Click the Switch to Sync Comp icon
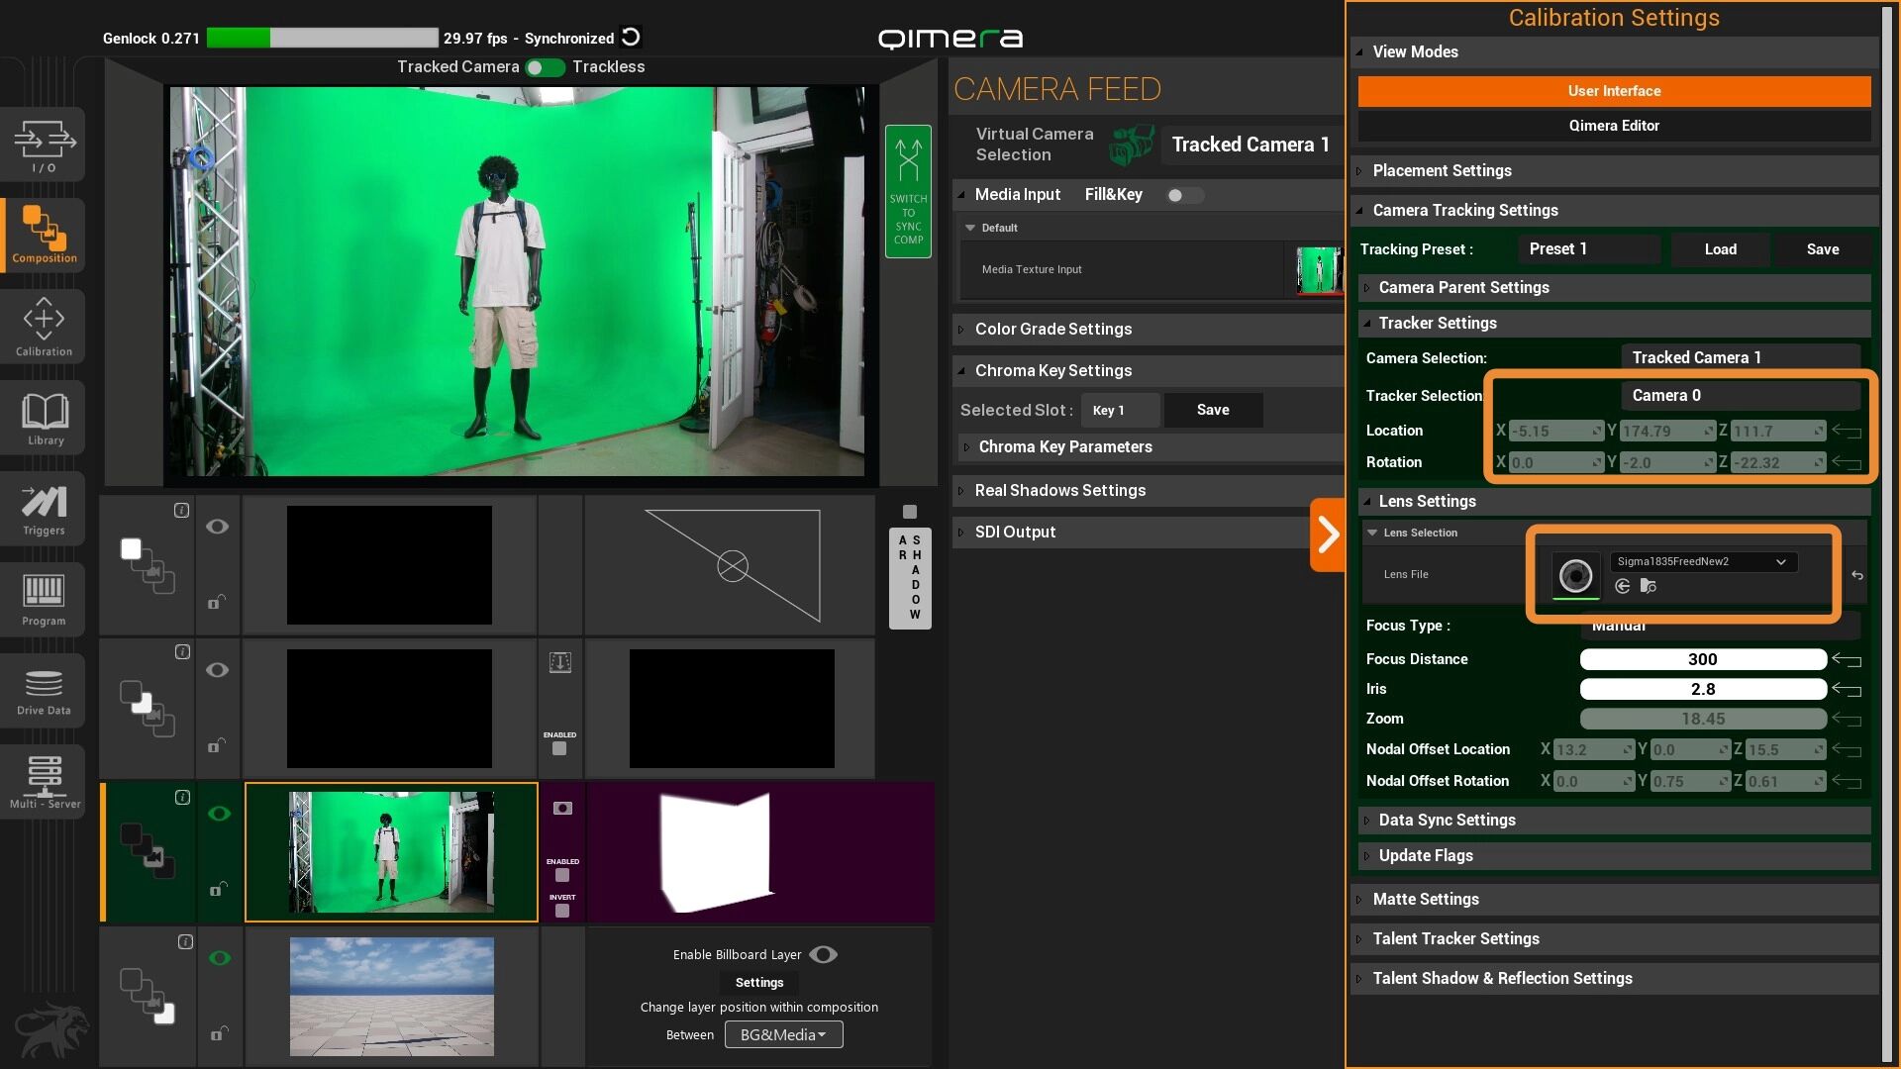 click(x=908, y=191)
